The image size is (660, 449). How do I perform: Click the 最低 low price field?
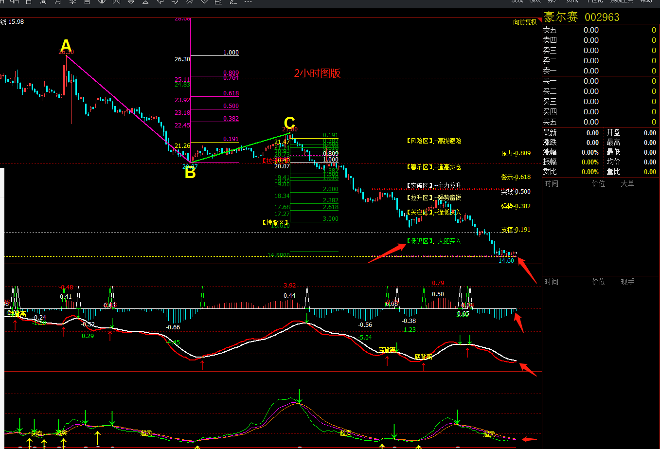pos(631,152)
